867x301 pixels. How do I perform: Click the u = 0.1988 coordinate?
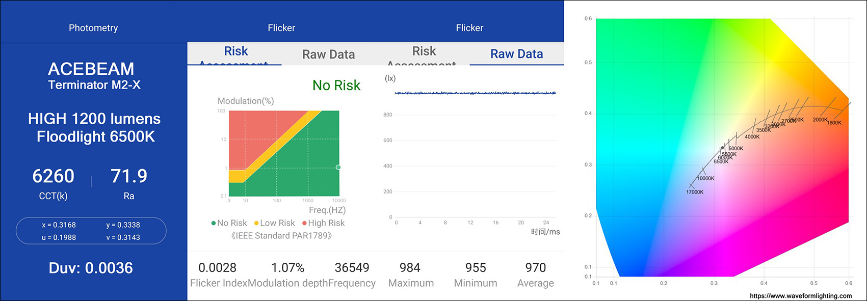tap(59, 237)
